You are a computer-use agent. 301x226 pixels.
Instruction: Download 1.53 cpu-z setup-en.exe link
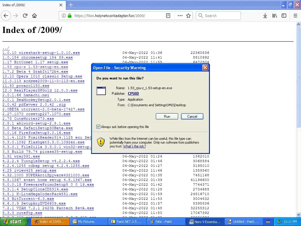coord(35,67)
